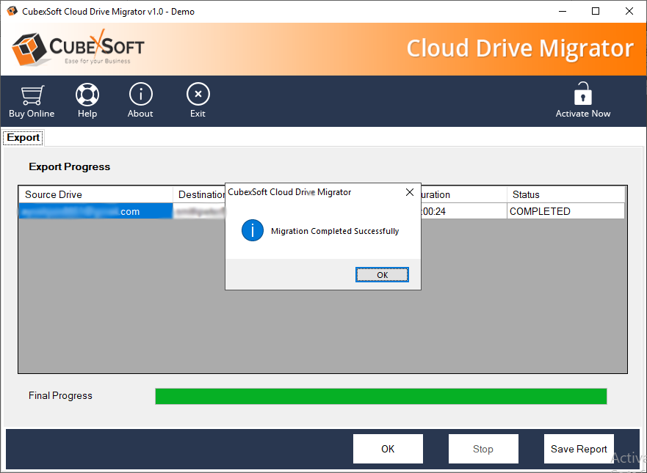Viewport: 647px width, 473px height.
Task: Click the Status column header
Action: coord(565,194)
